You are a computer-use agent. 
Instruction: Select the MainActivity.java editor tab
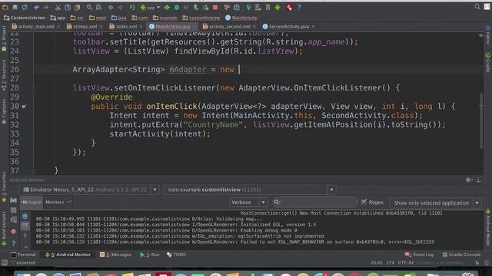[x=173, y=27]
